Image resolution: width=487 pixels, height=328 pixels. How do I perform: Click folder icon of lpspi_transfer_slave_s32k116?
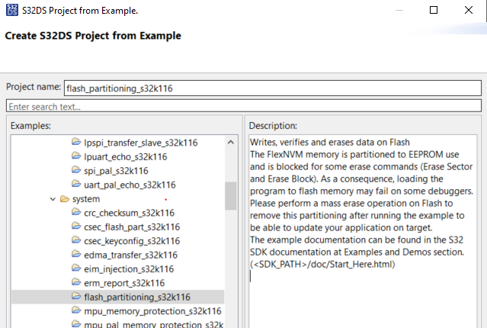click(76, 142)
